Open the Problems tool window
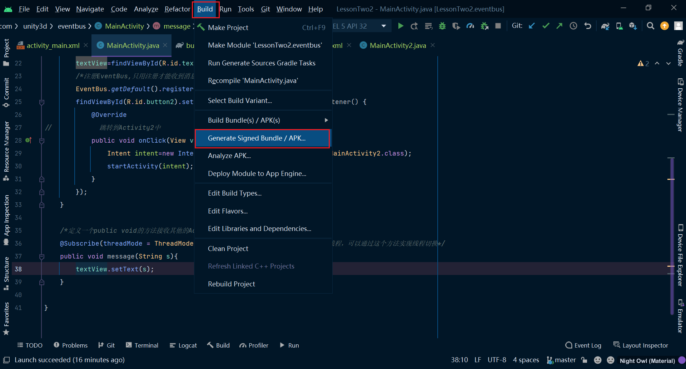Image resolution: width=686 pixels, height=369 pixels. tap(70, 345)
